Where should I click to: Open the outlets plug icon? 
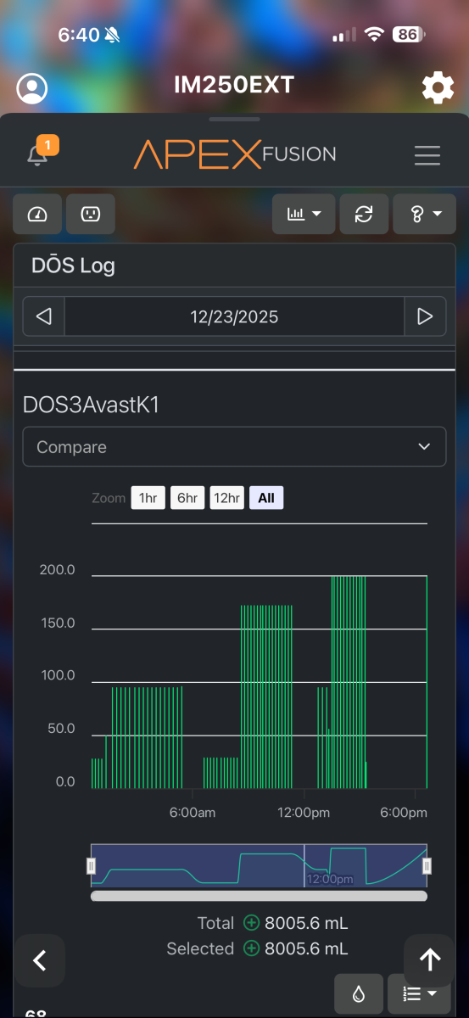pos(91,214)
